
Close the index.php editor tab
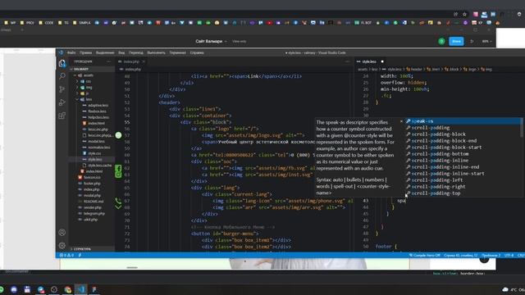click(144, 61)
